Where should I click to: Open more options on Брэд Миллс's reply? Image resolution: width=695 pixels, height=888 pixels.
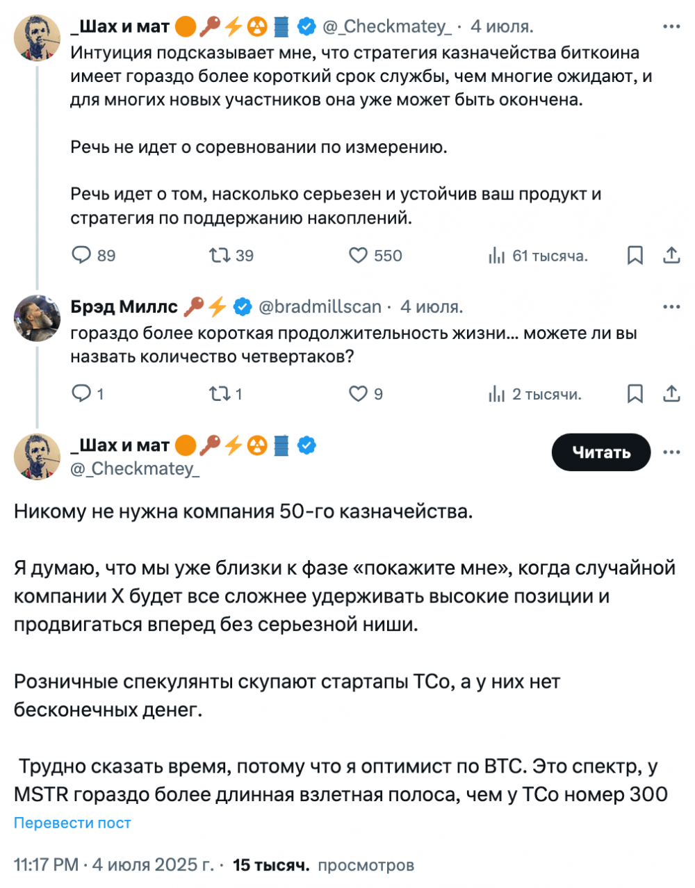[671, 306]
